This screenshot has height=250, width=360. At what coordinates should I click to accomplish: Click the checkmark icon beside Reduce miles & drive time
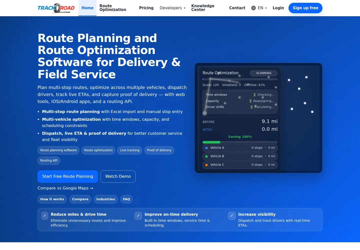(x=45, y=215)
